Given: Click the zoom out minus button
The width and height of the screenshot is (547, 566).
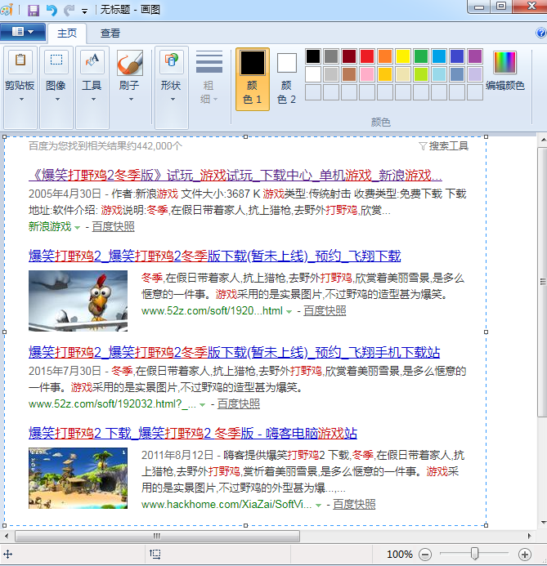Looking at the screenshot, I should click(425, 555).
